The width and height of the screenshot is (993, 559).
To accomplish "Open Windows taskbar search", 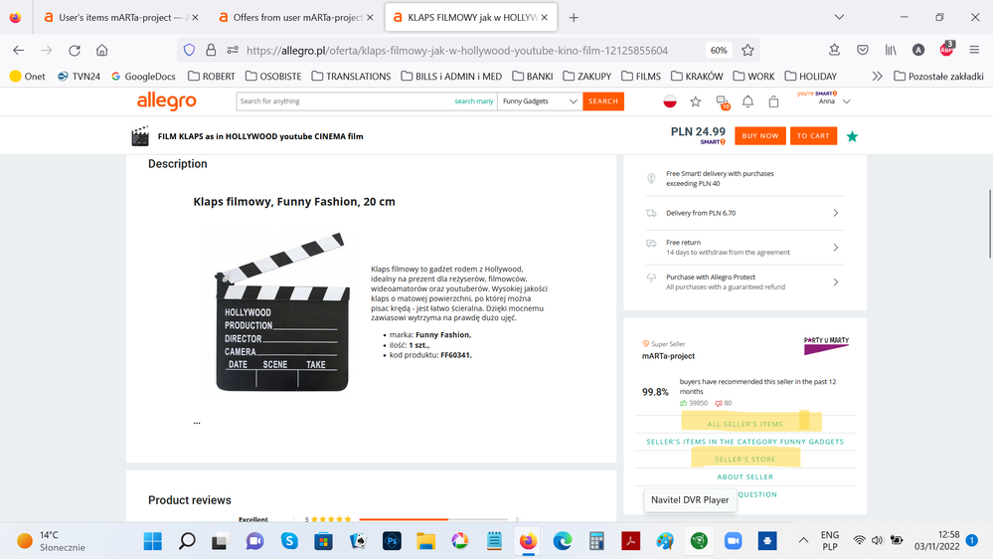I will [x=187, y=541].
